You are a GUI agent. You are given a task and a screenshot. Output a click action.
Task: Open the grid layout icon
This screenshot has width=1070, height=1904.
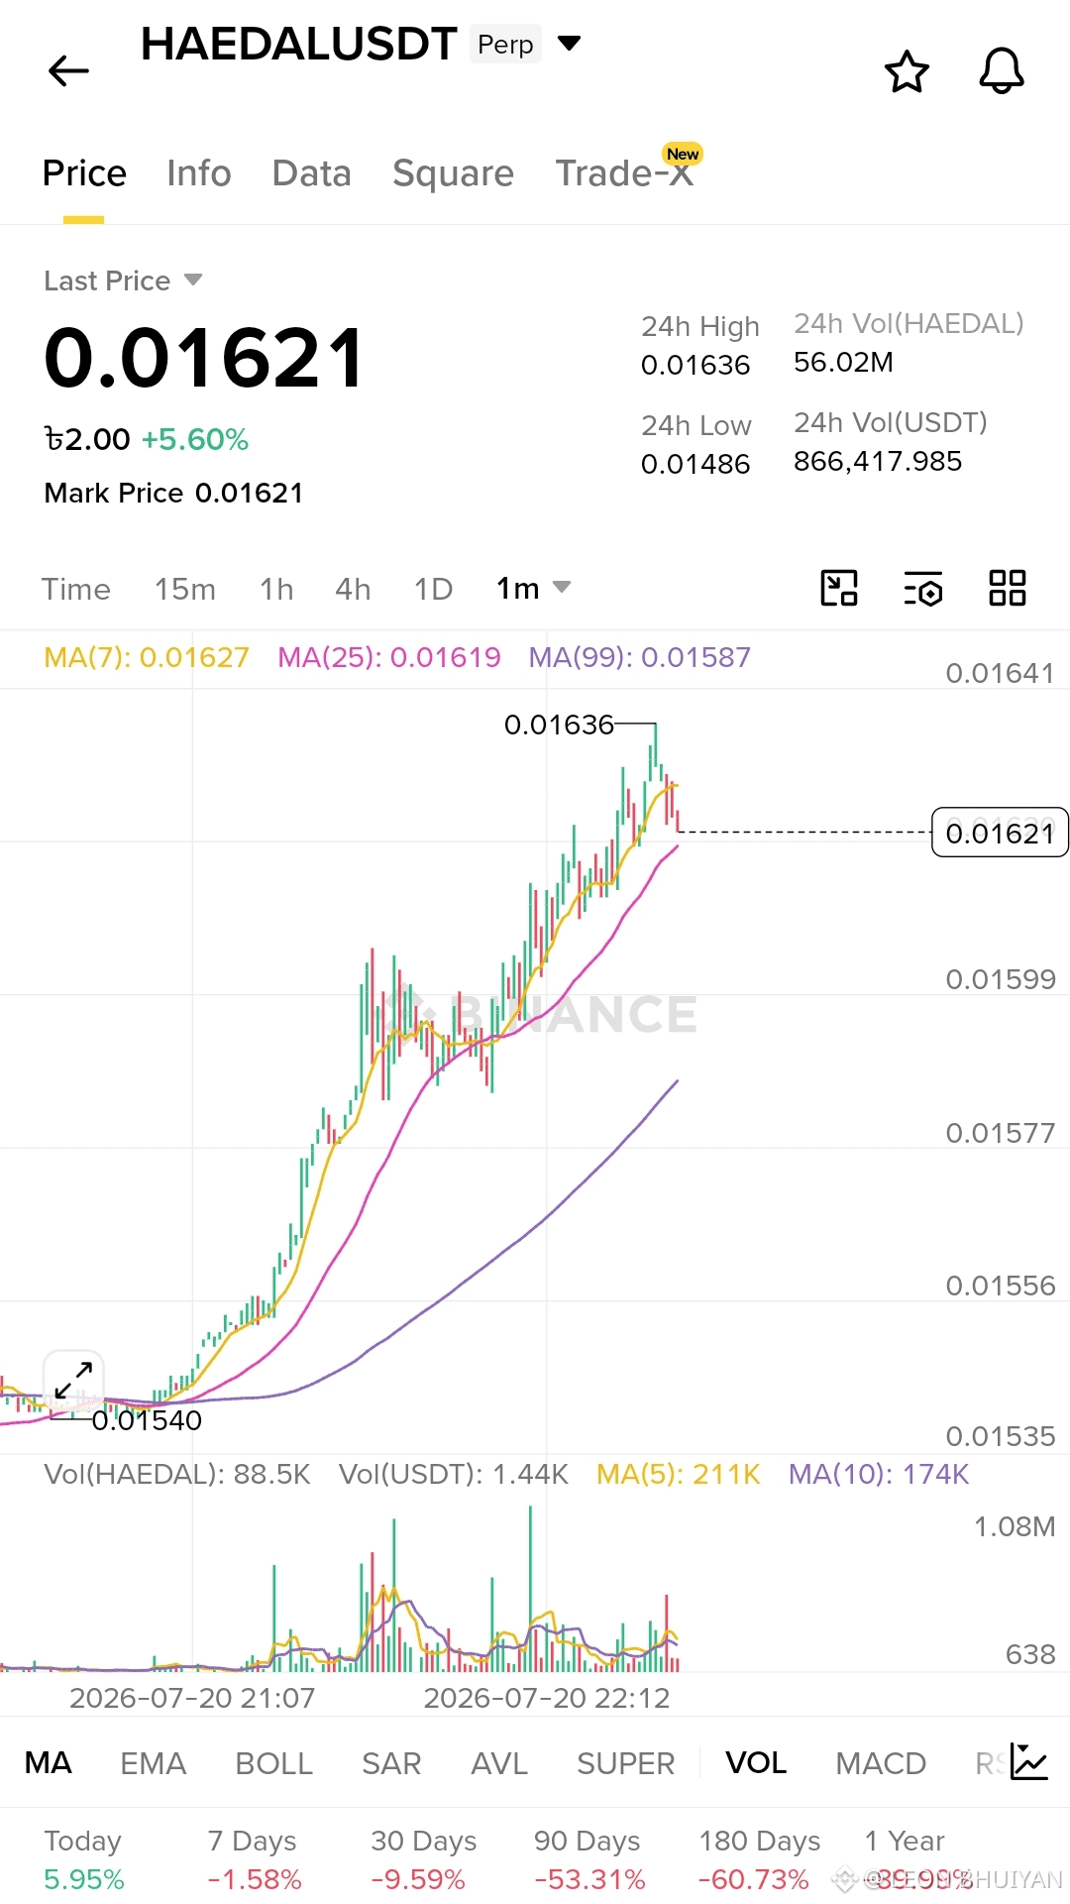(x=1008, y=588)
